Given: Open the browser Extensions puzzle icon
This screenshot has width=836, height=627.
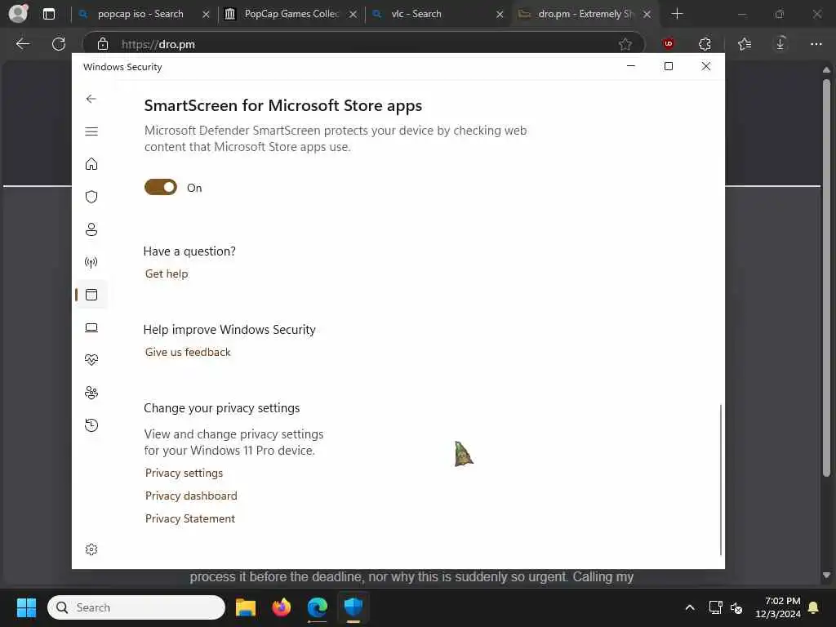Looking at the screenshot, I should [705, 44].
